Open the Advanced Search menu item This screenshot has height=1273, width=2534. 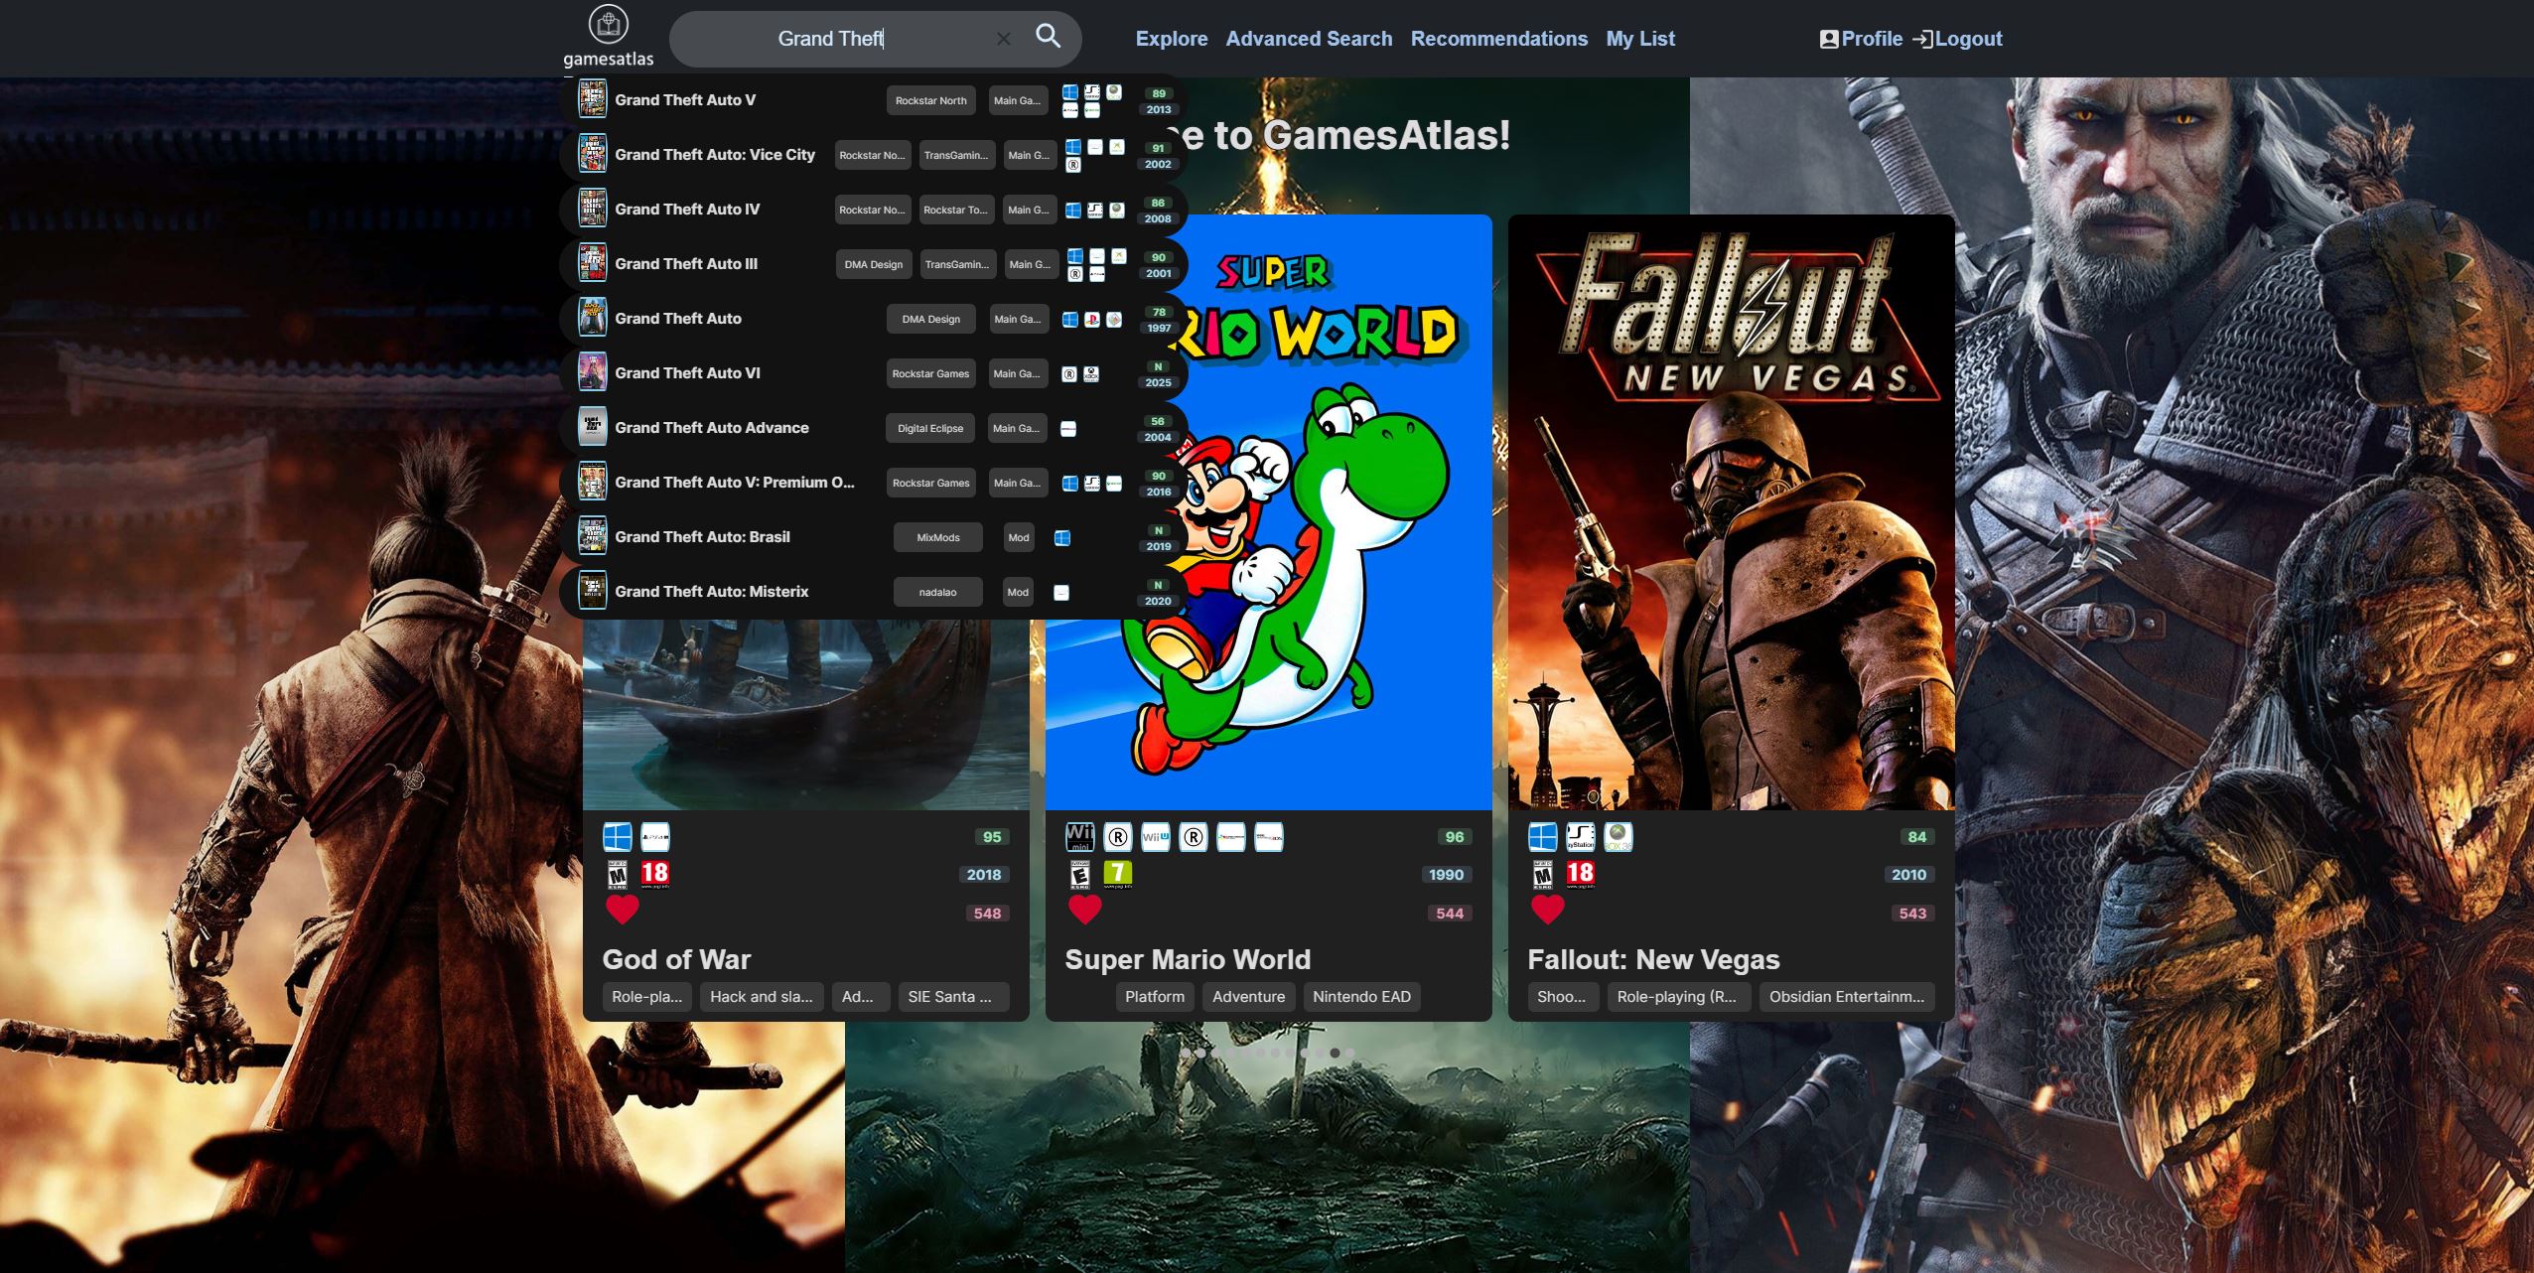(1309, 39)
